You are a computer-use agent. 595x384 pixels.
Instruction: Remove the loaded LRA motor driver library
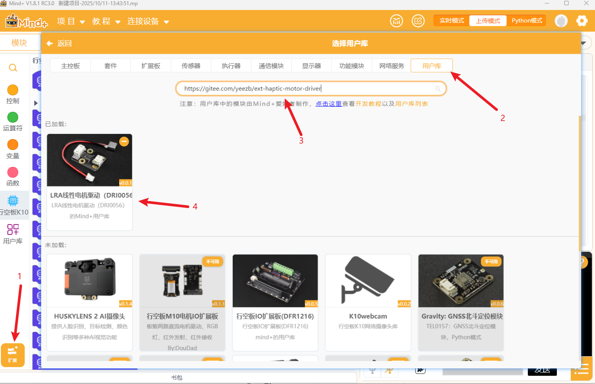124,142
